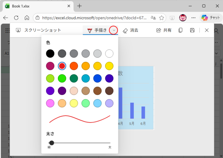Open the translate/read aloud icon

153,18
